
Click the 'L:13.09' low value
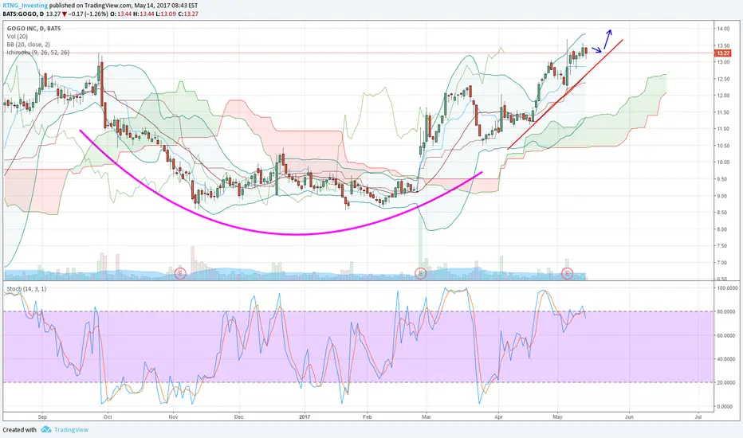point(166,14)
